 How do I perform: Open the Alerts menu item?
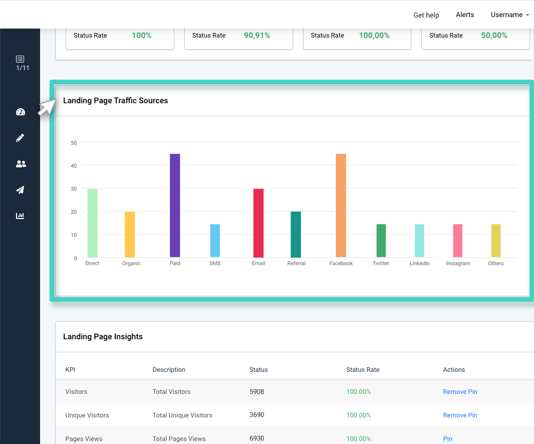point(465,15)
